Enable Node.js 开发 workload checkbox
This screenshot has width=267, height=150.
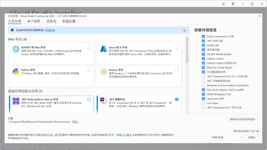(177, 70)
